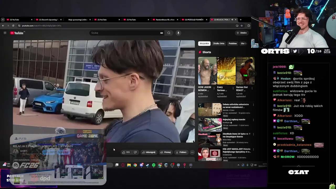Start voice search with the microphone

[x=178, y=33]
